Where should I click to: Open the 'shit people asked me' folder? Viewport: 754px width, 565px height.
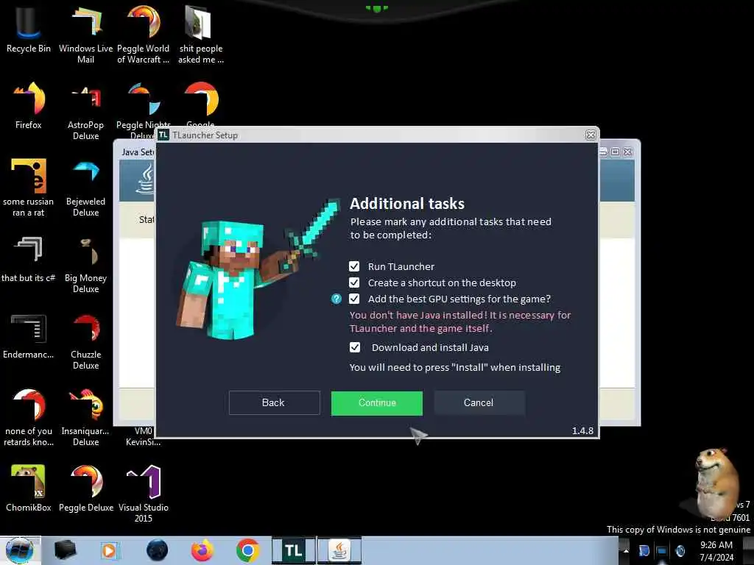(200, 35)
